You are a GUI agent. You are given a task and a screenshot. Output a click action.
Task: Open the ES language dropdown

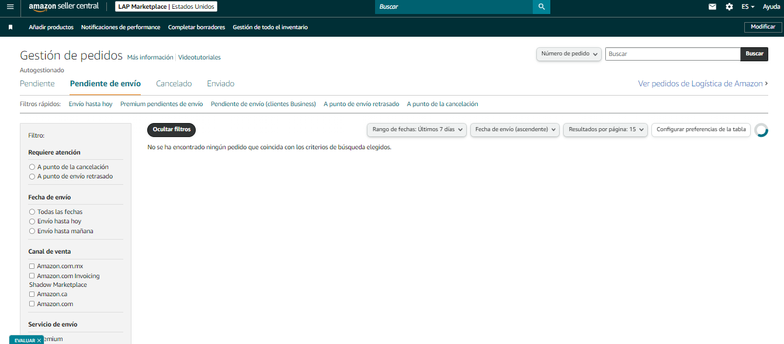(x=748, y=7)
